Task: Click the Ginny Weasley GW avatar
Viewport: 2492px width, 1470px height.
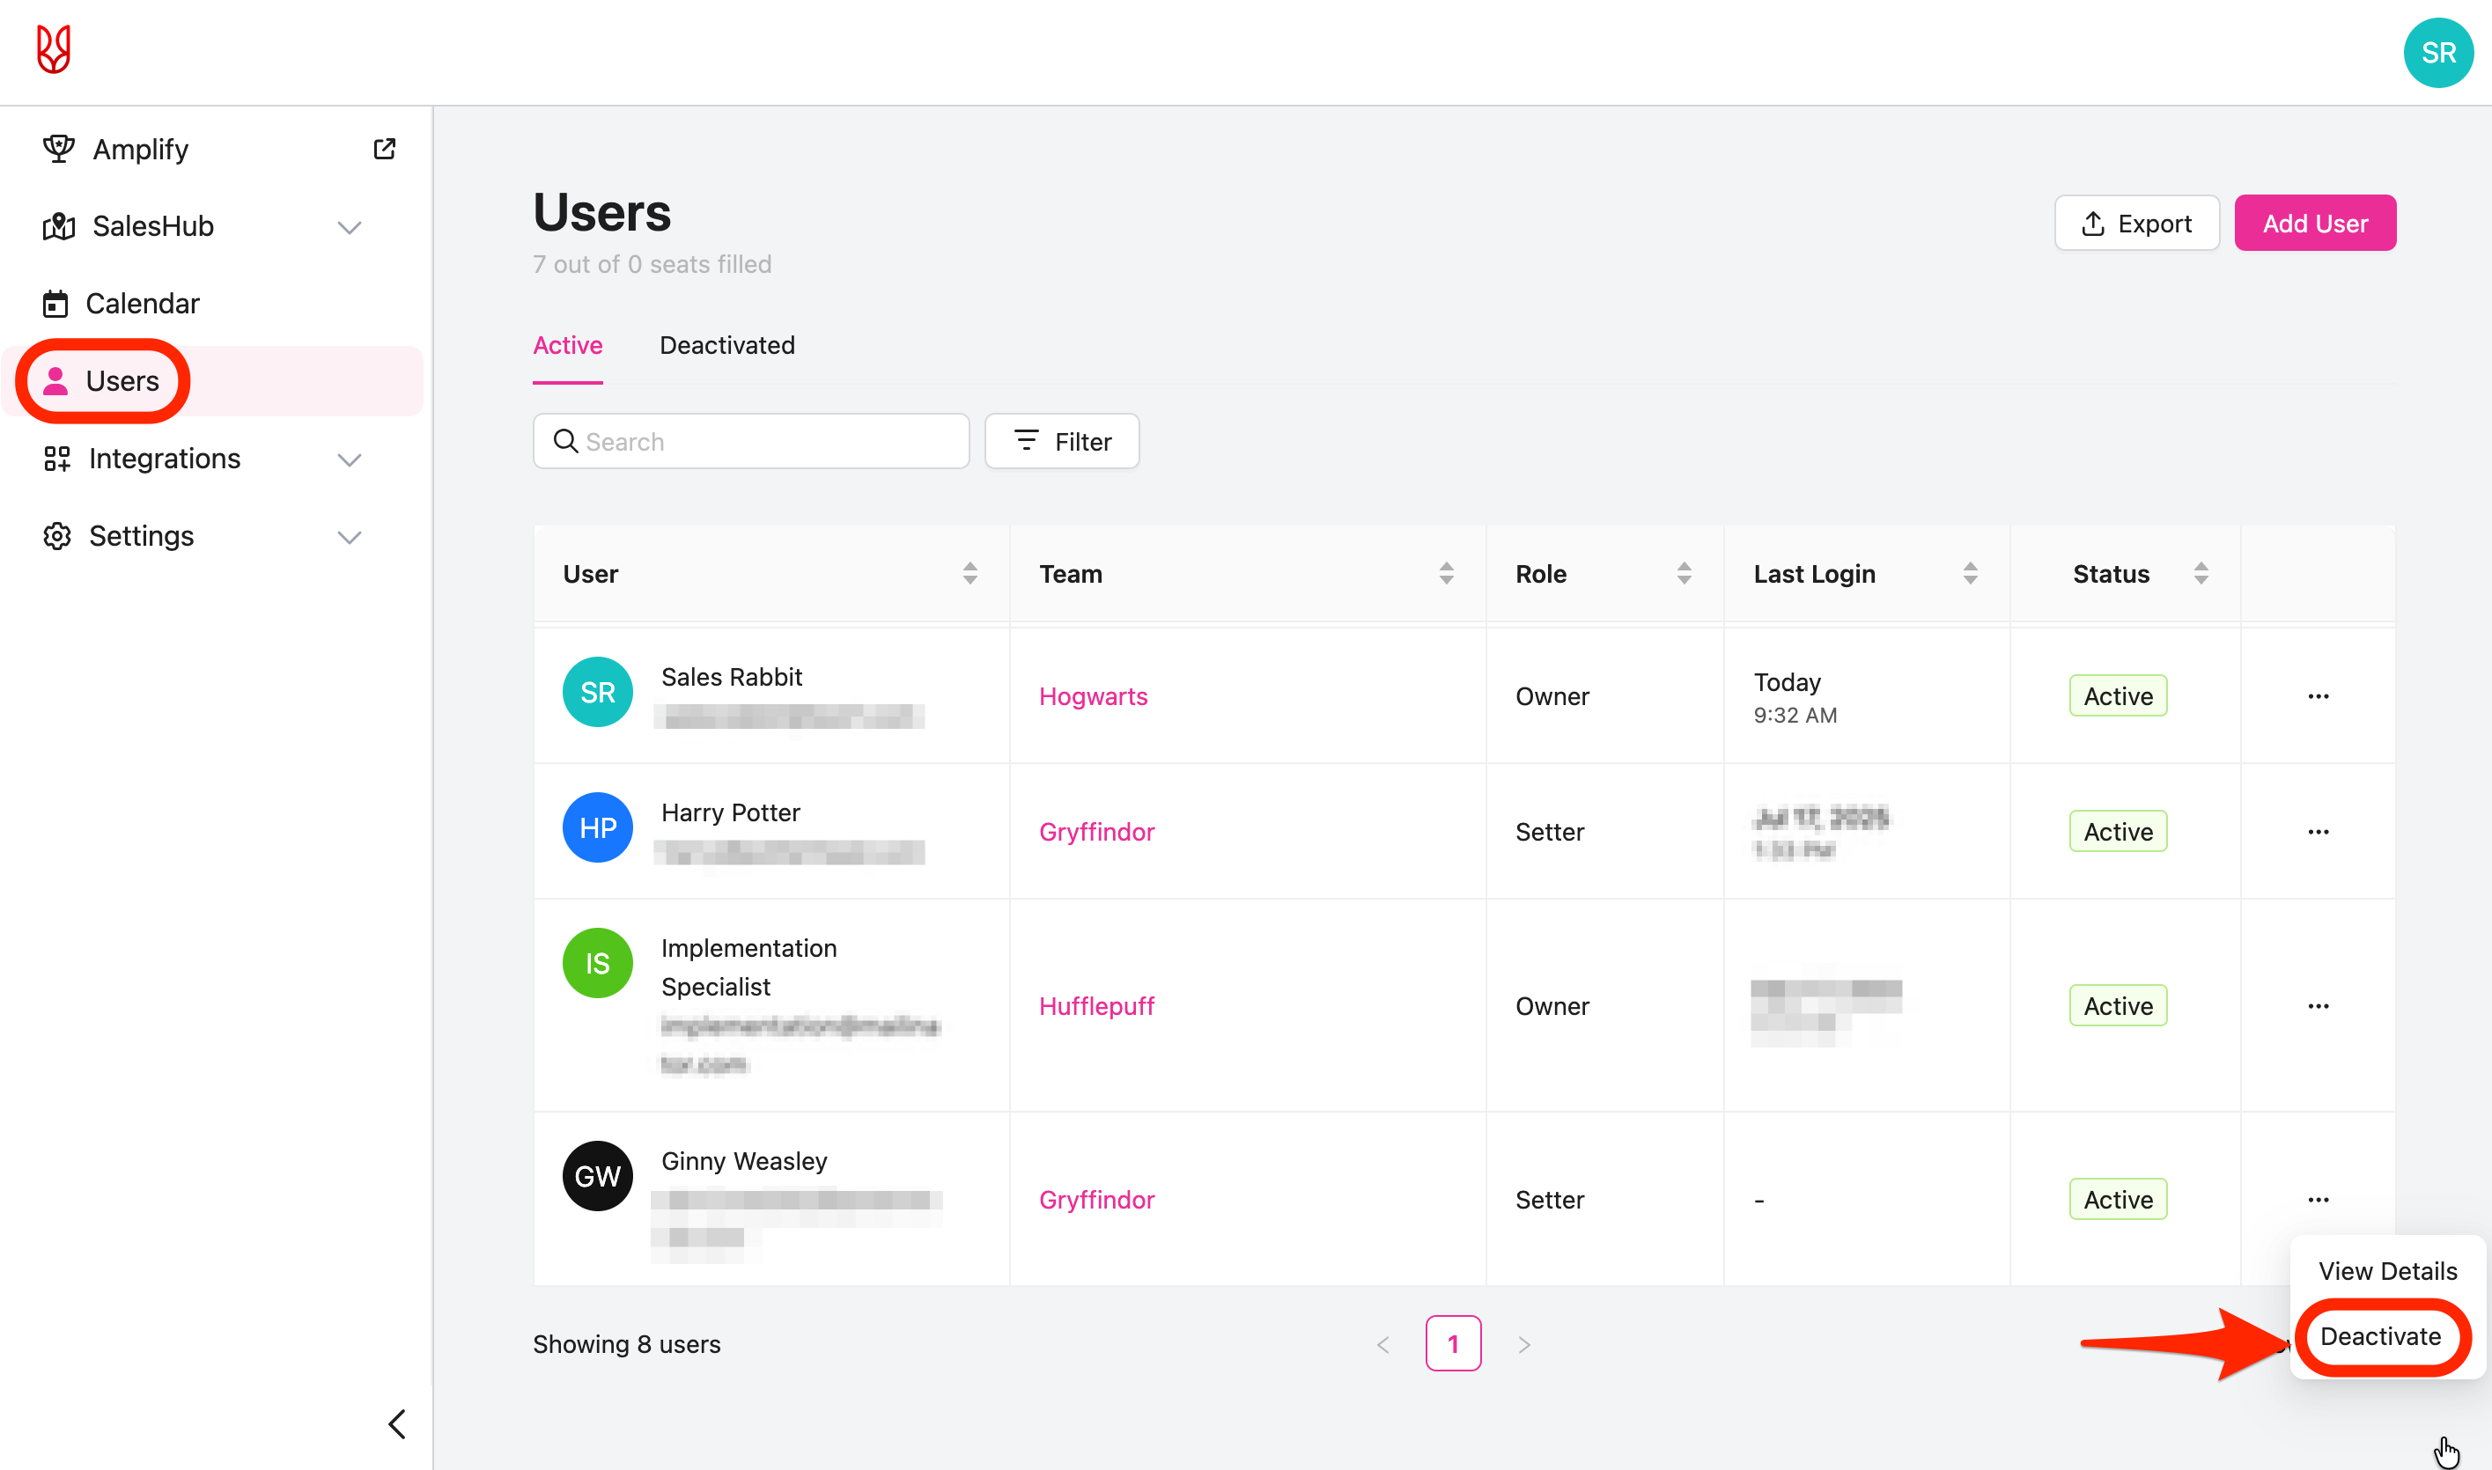Action: (x=598, y=1176)
